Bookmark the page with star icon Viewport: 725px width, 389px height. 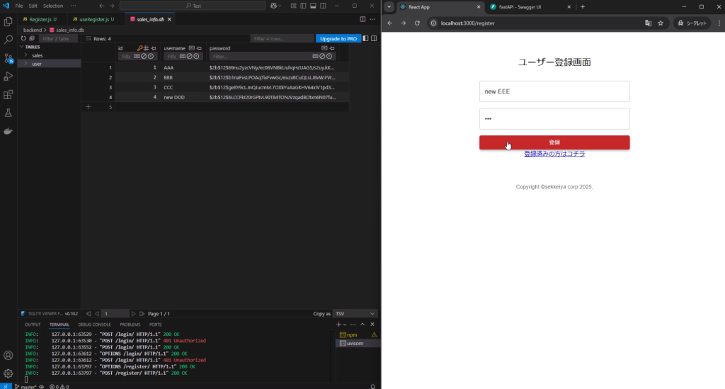(661, 23)
